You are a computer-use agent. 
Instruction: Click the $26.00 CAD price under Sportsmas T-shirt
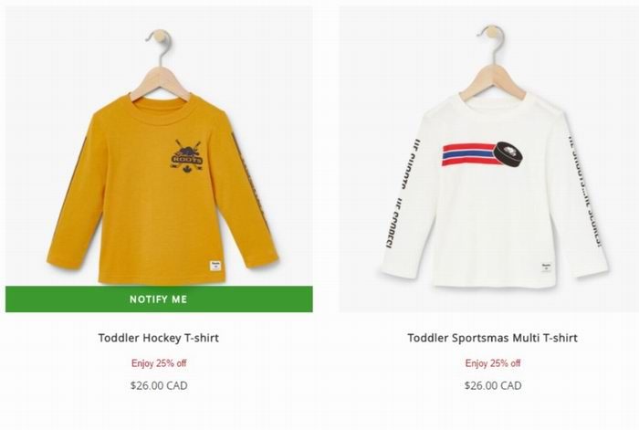(493, 385)
